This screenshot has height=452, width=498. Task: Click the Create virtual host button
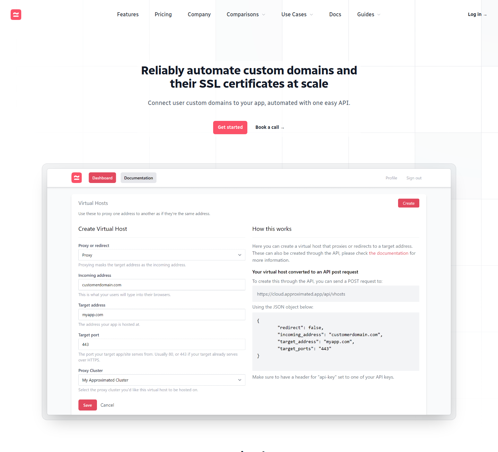click(x=409, y=203)
